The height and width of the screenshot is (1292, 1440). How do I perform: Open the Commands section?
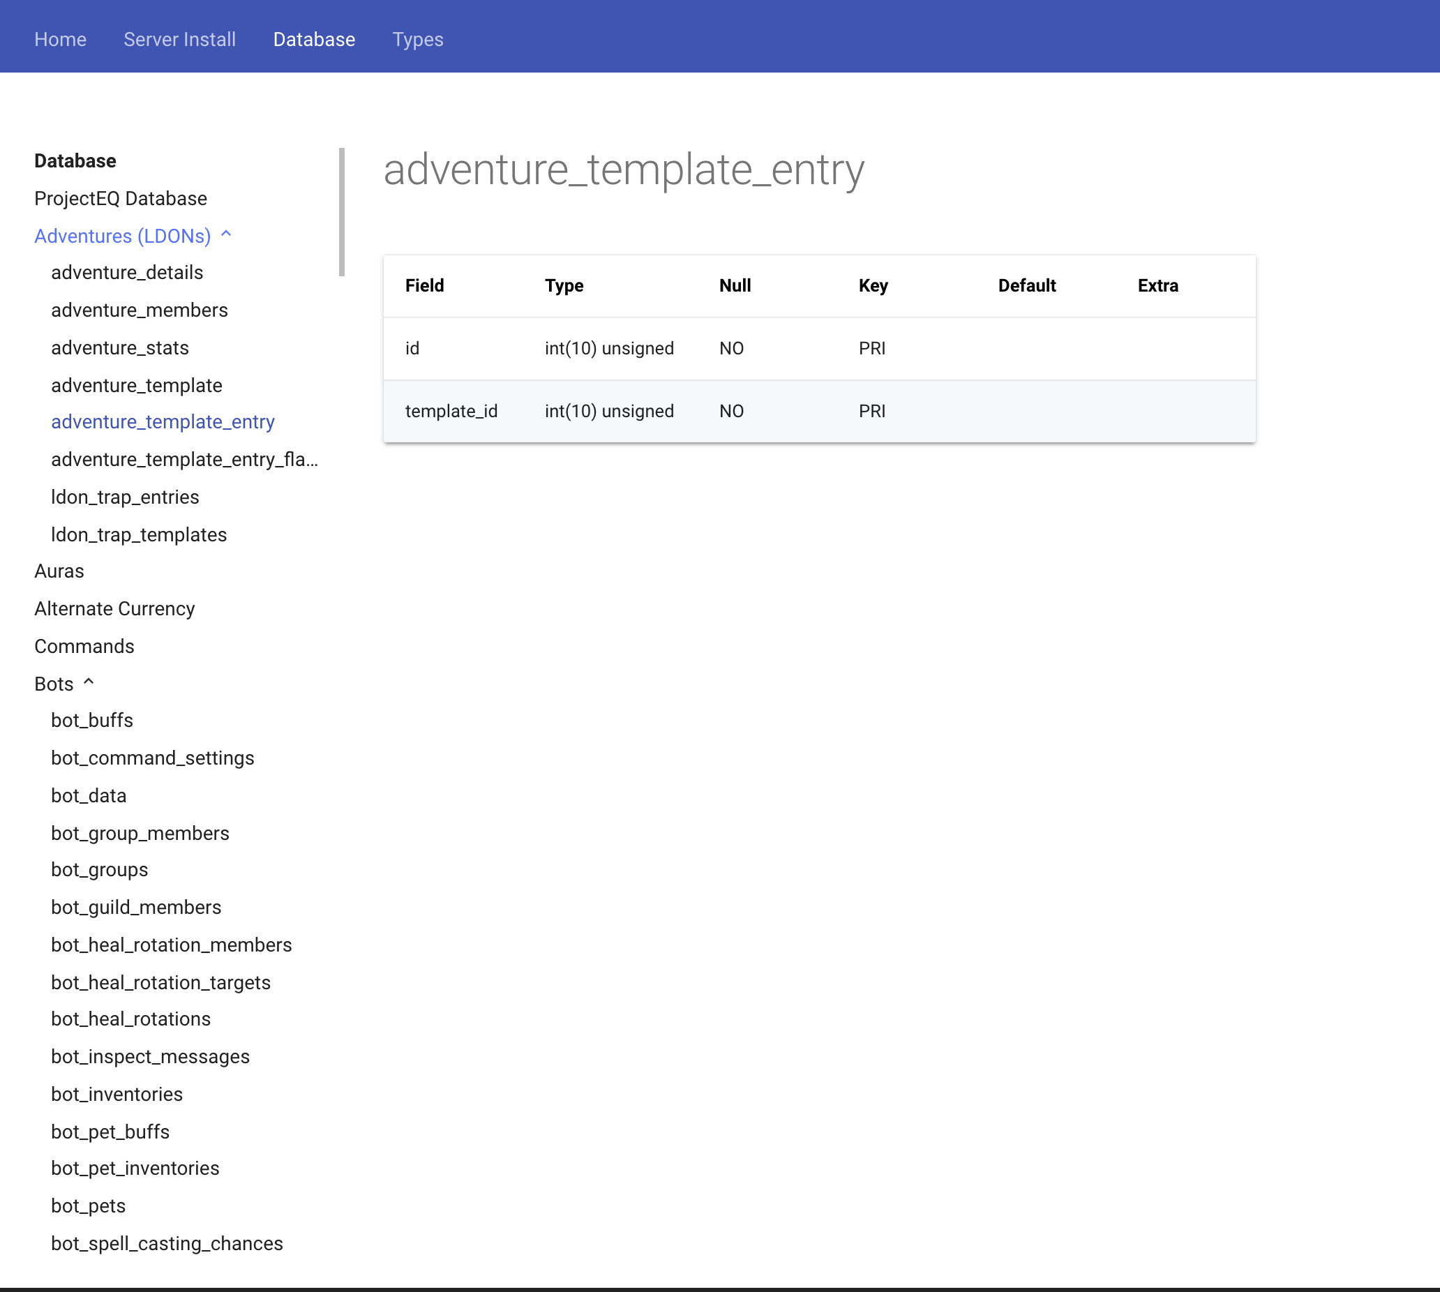pyautogui.click(x=83, y=646)
